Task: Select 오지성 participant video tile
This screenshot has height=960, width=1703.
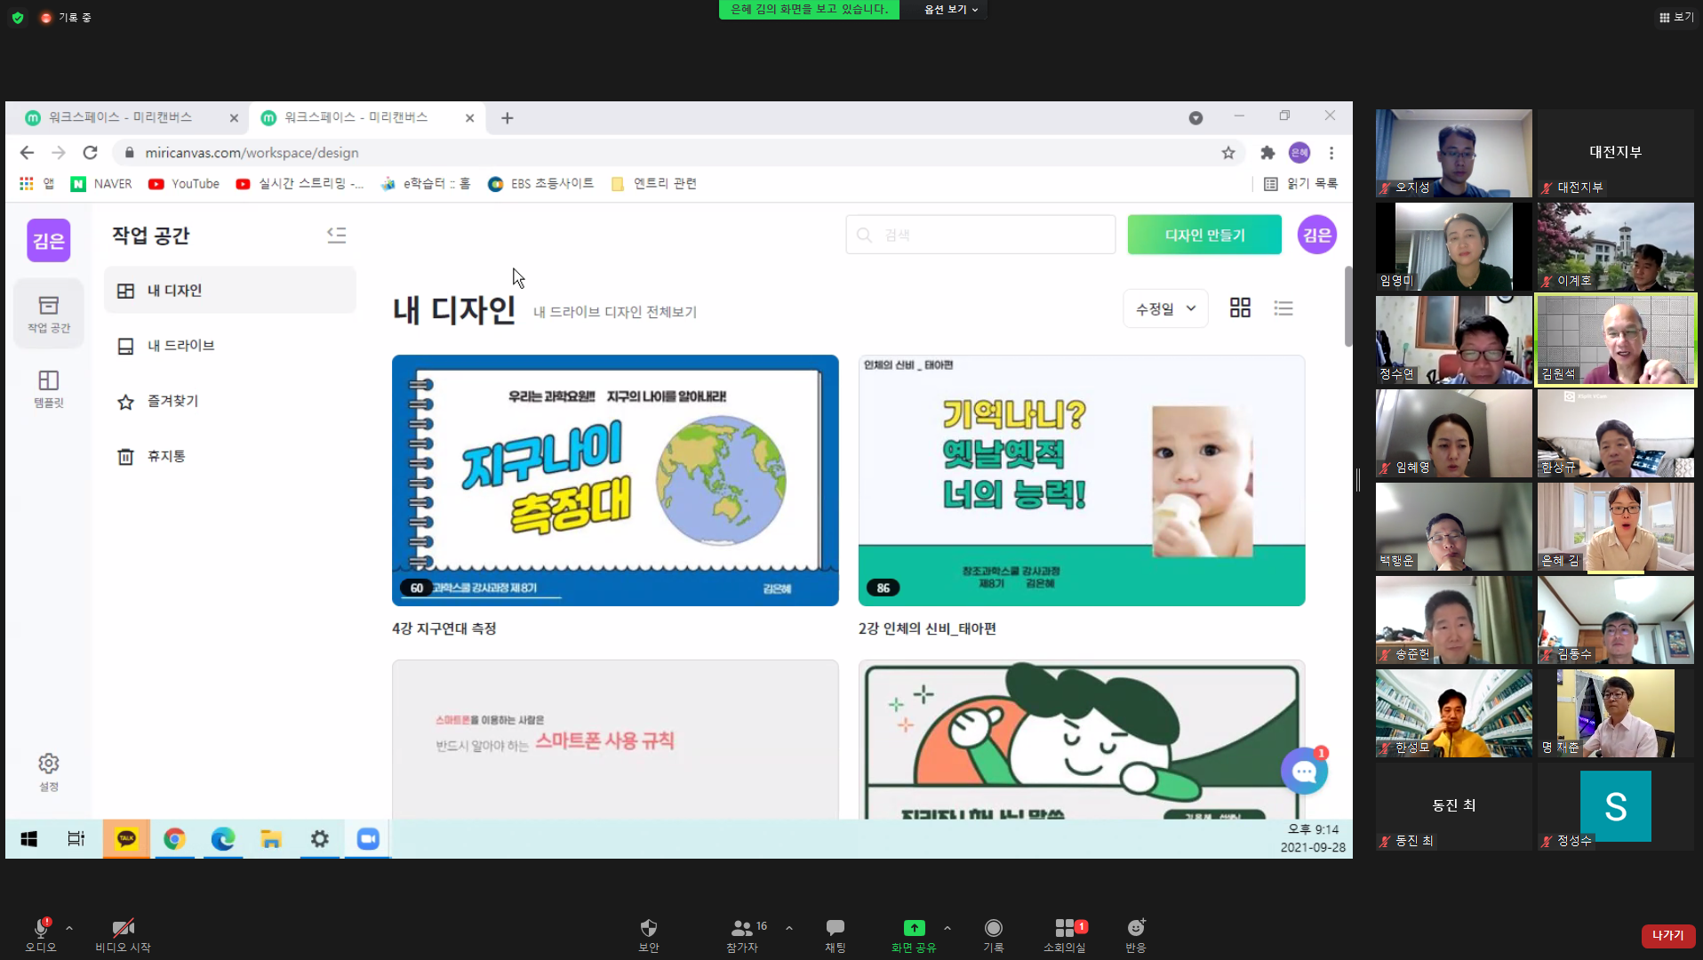Action: click(1454, 153)
